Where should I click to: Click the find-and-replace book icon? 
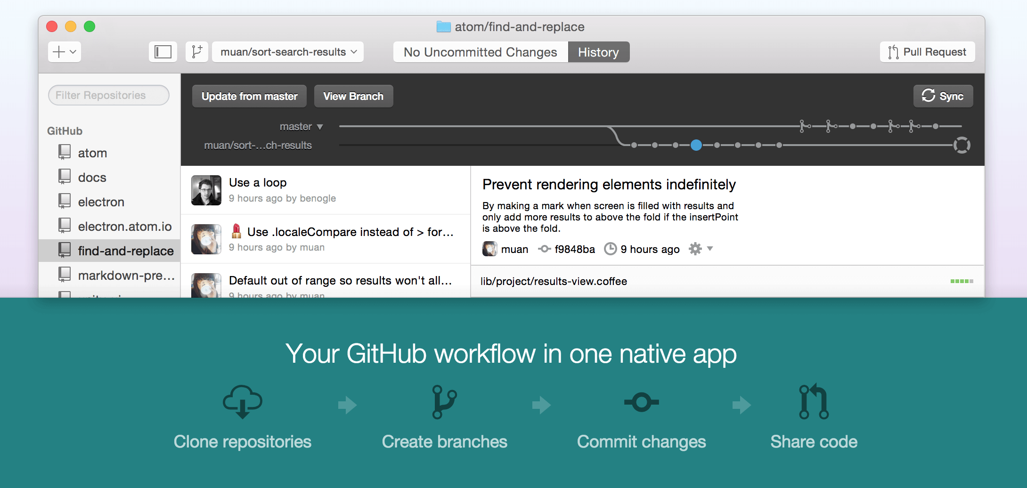point(65,250)
